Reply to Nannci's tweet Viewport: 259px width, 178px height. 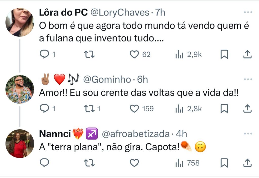(x=45, y=163)
